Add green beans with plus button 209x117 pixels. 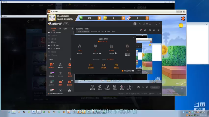[x=99, y=18]
